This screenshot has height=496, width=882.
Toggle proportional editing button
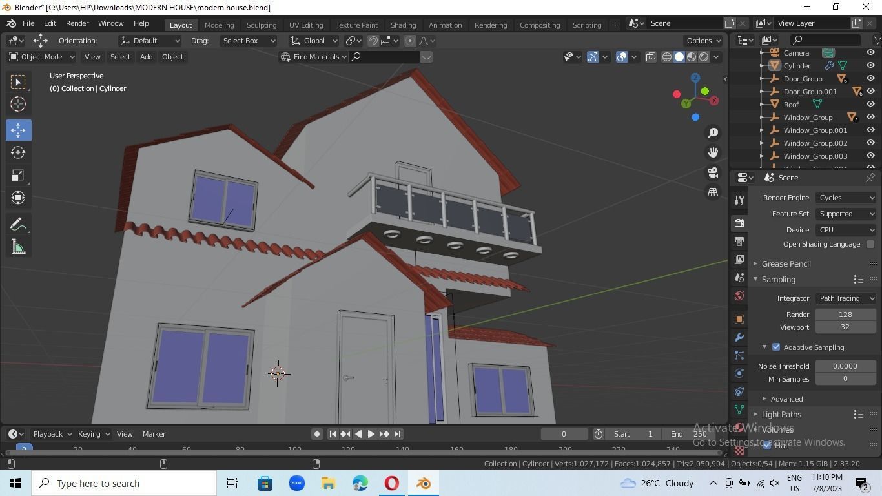point(409,41)
